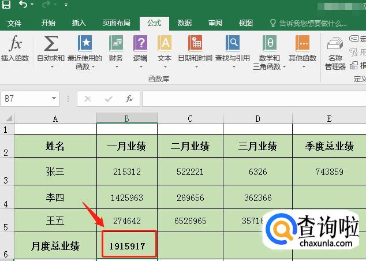Open the Logical (逻辑) functions icon
Viewport: 366px width, 261px height.
pyautogui.click(x=140, y=44)
